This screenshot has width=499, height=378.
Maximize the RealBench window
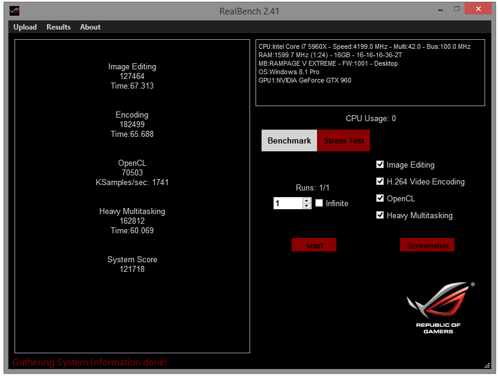tap(457, 9)
